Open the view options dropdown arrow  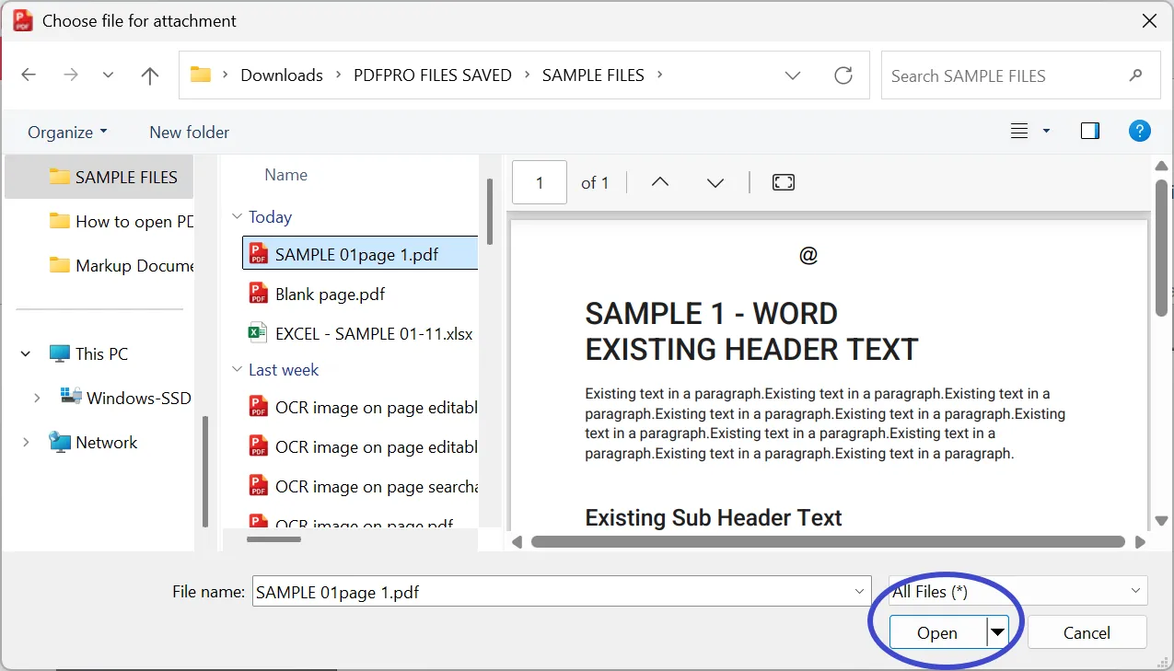pos(1046,132)
